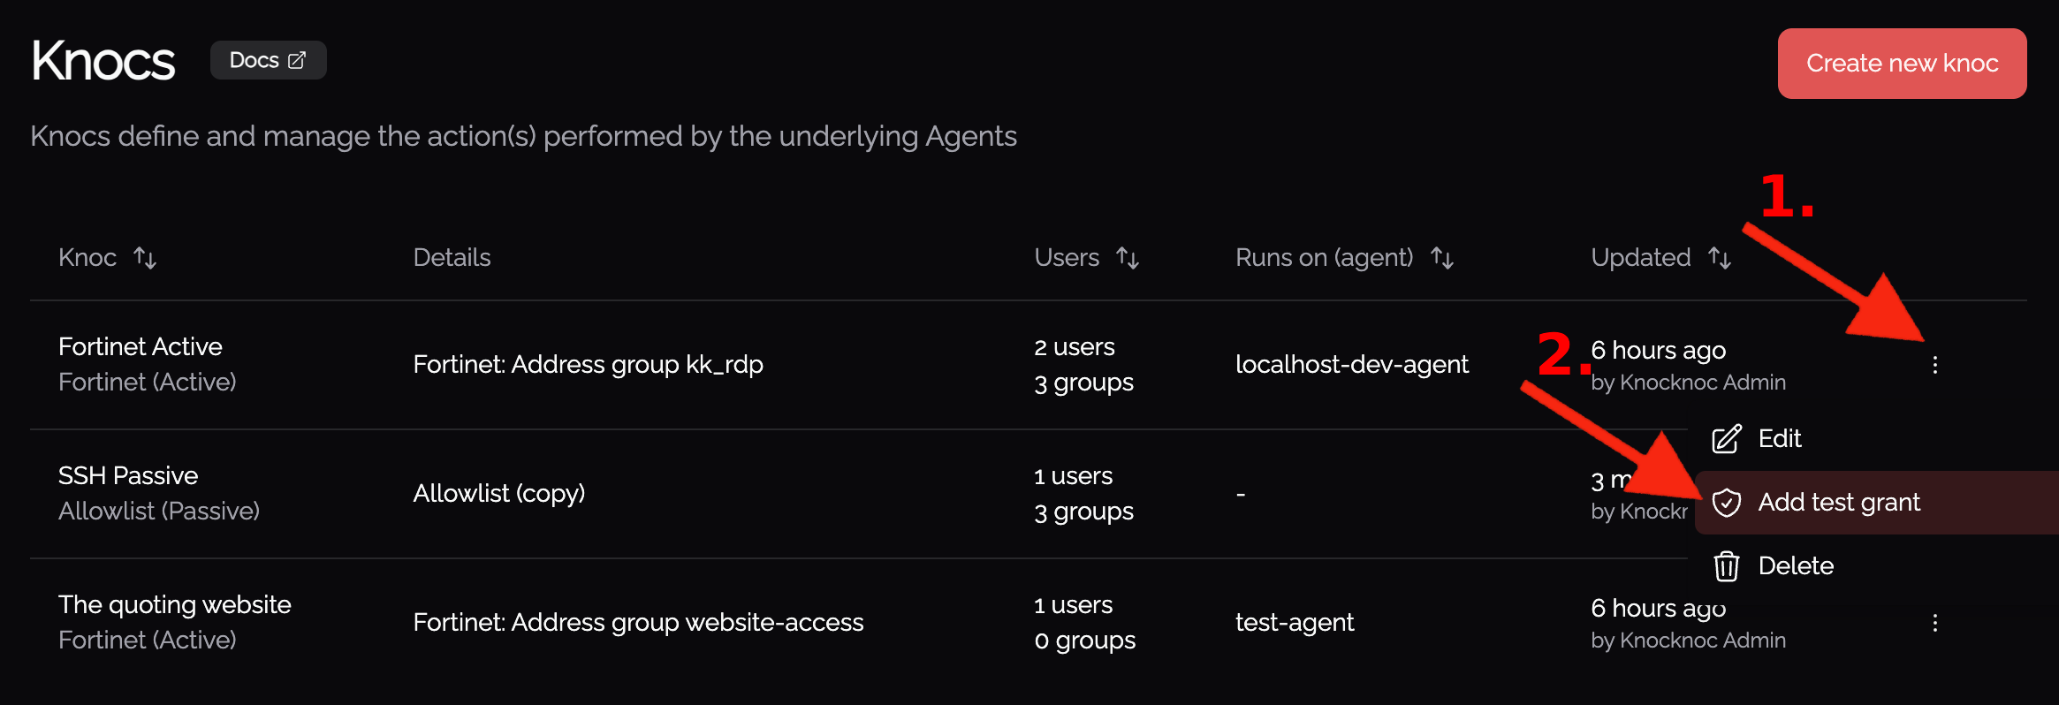Click the pencil Edit icon
Screen dimensions: 2059x705
coord(1727,439)
